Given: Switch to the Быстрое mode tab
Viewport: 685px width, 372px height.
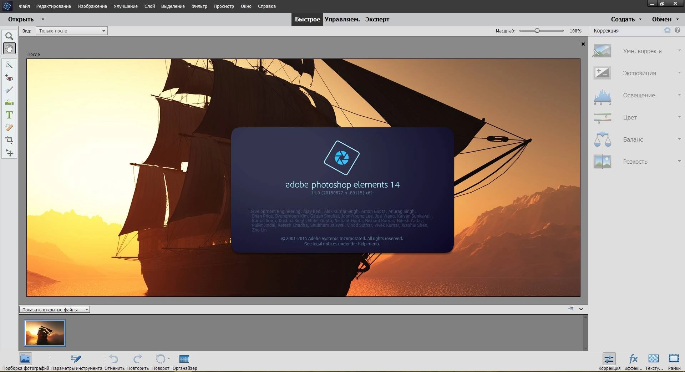Looking at the screenshot, I should point(307,19).
